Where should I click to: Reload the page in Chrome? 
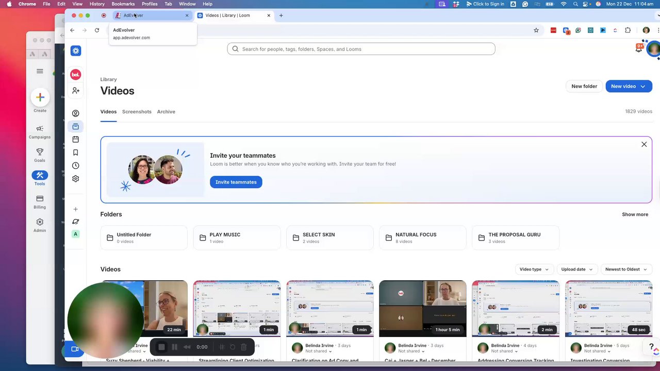[x=97, y=30]
